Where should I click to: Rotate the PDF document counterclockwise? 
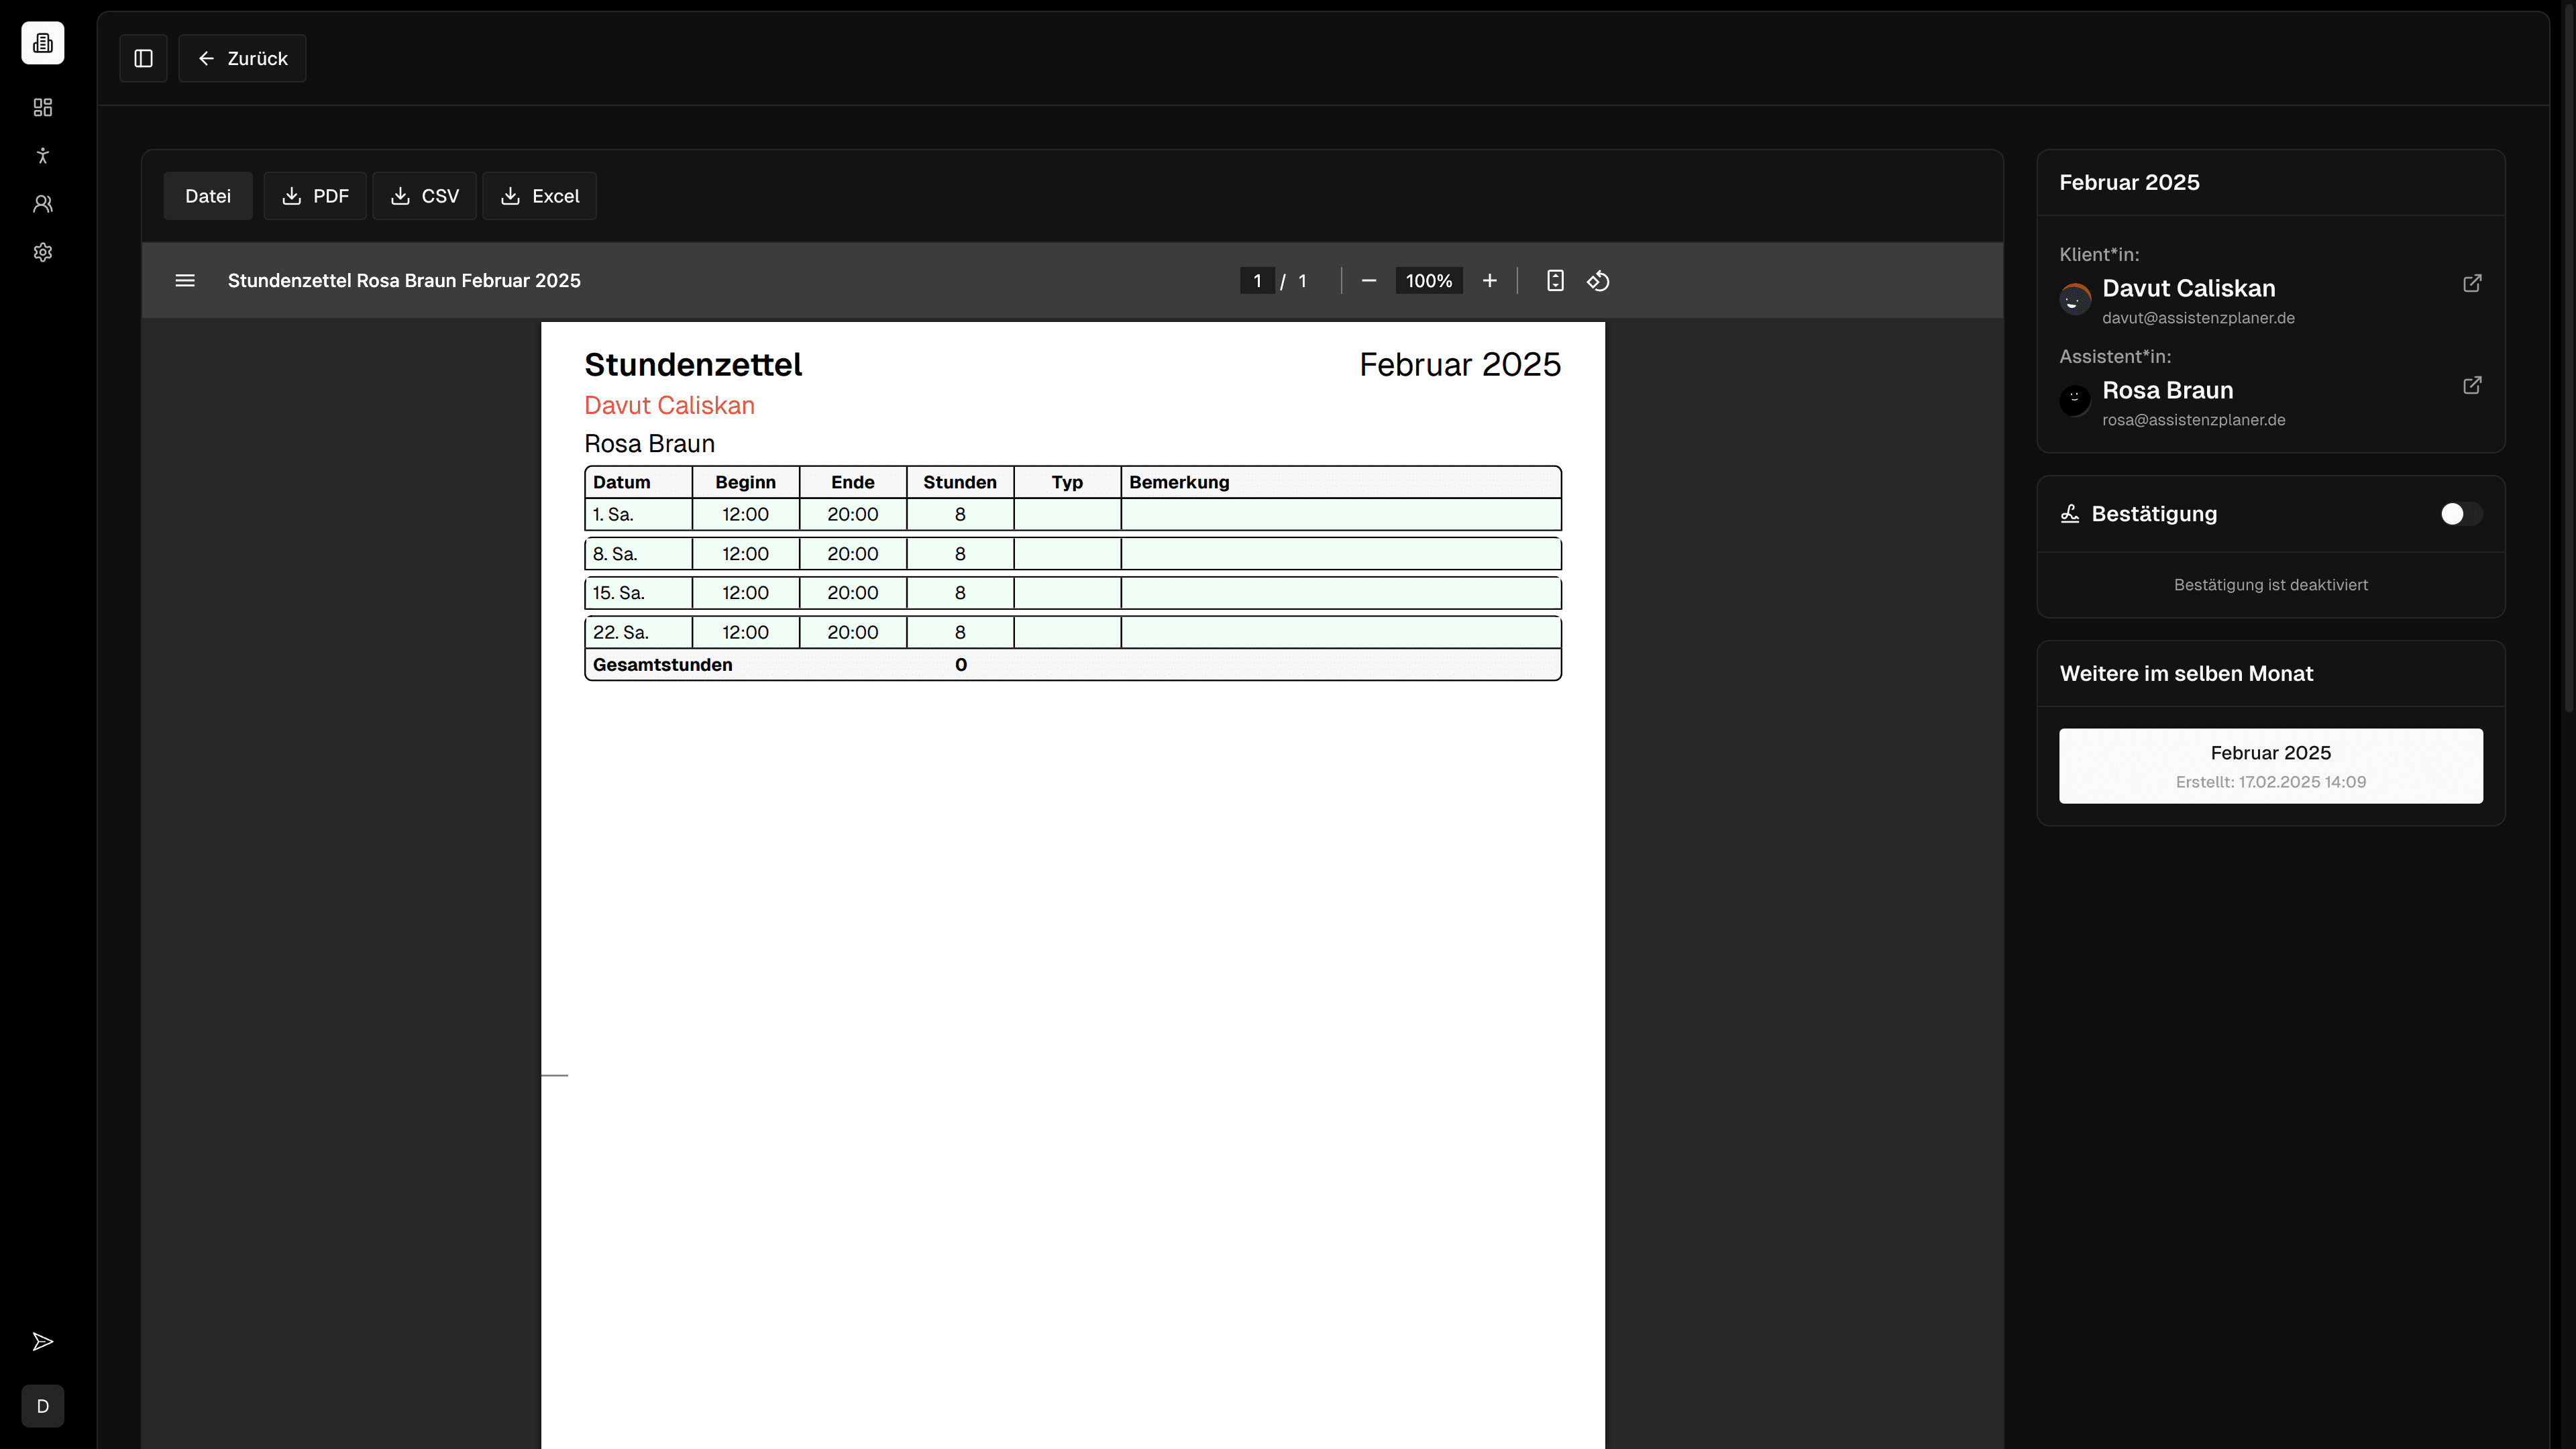(1598, 281)
